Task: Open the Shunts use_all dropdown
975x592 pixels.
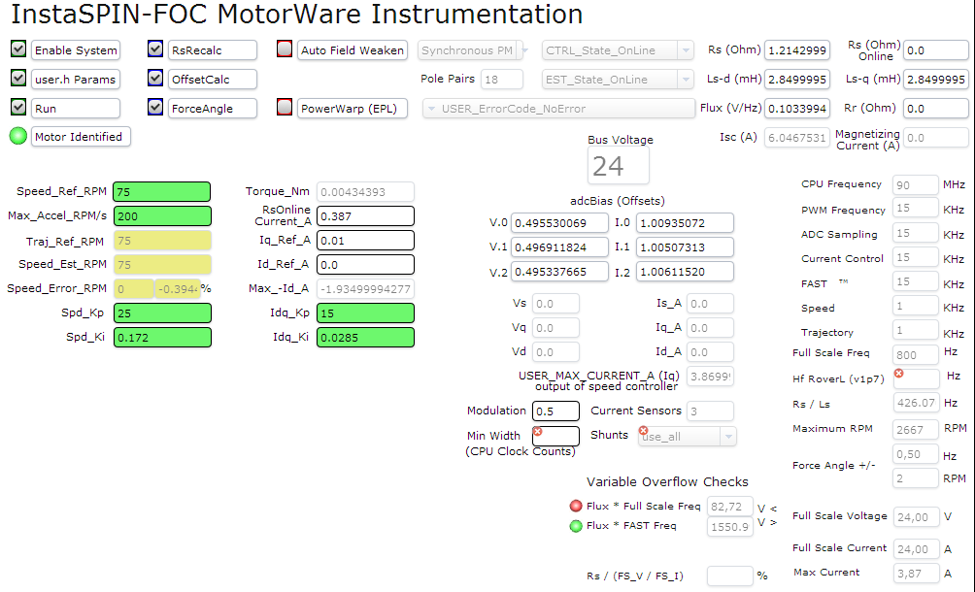Action: click(688, 437)
